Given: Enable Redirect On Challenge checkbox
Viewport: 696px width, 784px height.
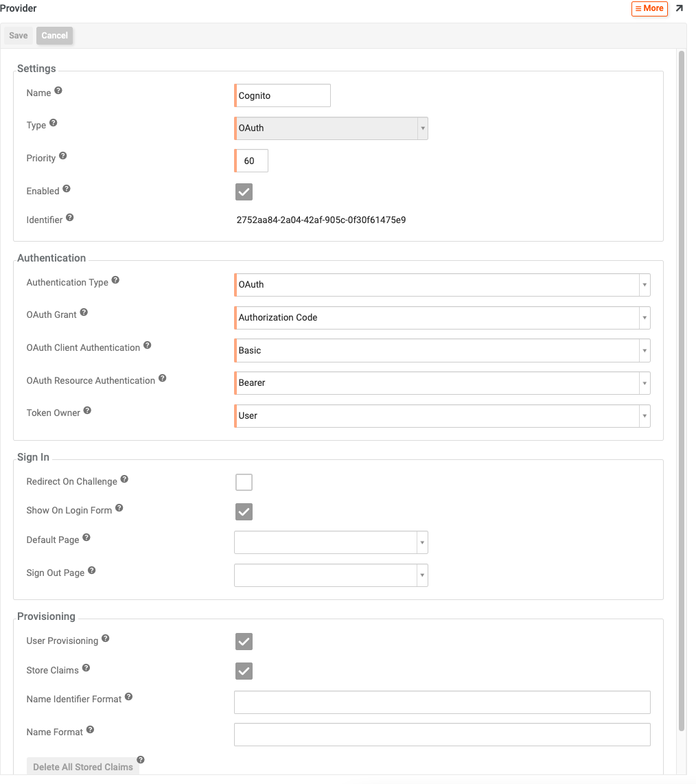Looking at the screenshot, I should click(x=244, y=483).
